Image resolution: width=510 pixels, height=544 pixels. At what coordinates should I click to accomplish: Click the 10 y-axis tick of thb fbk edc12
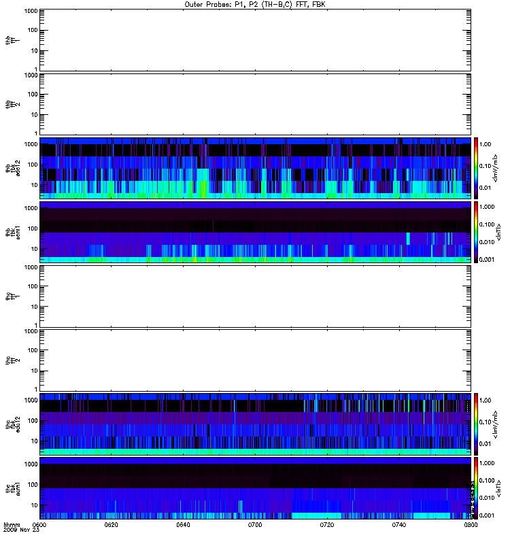click(35, 185)
